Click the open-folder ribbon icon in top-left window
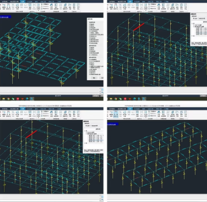The width and height of the screenshot is (207, 202). tap(70, 5)
